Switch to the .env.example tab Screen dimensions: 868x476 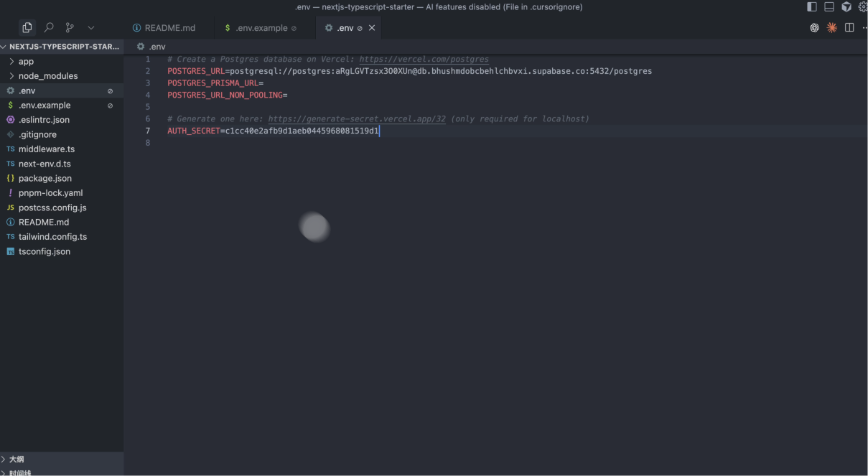tap(261, 28)
